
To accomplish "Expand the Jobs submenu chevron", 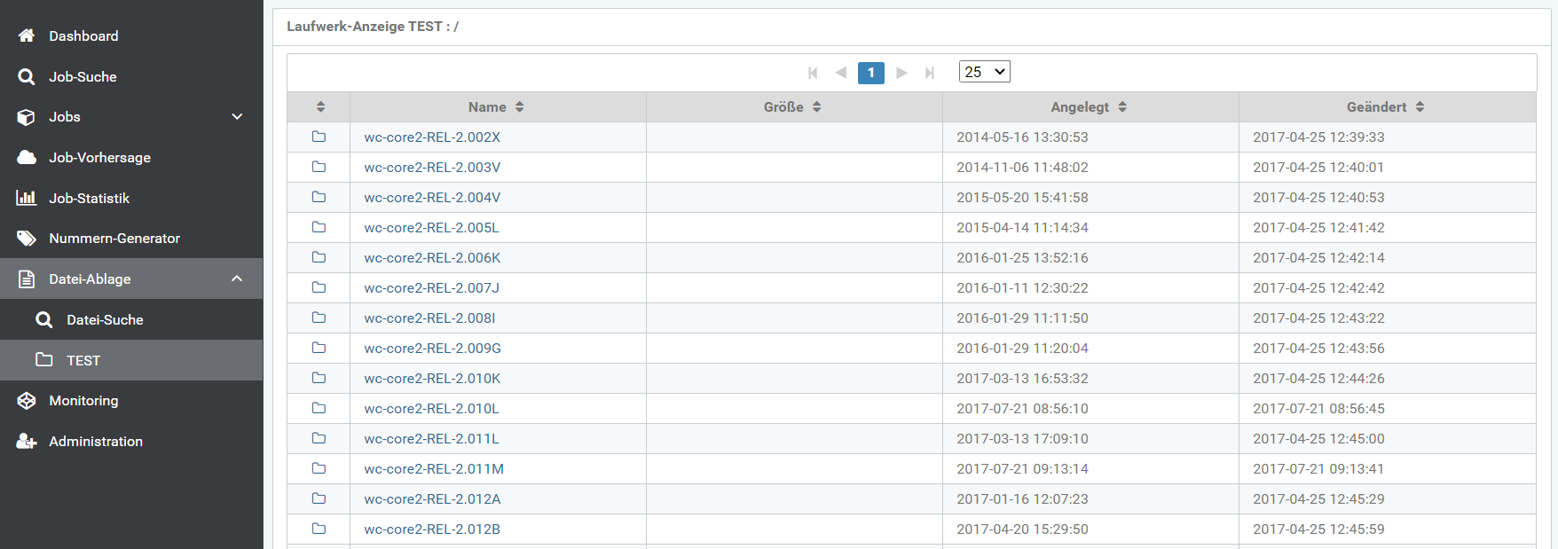I will (237, 117).
